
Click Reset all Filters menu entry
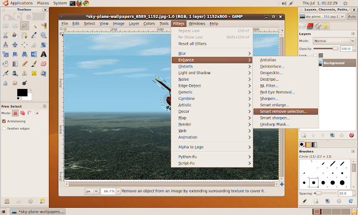pos(212,44)
